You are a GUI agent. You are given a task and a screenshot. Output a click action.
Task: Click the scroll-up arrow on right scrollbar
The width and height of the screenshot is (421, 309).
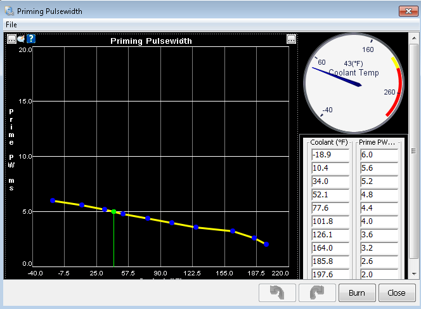[x=414, y=37]
